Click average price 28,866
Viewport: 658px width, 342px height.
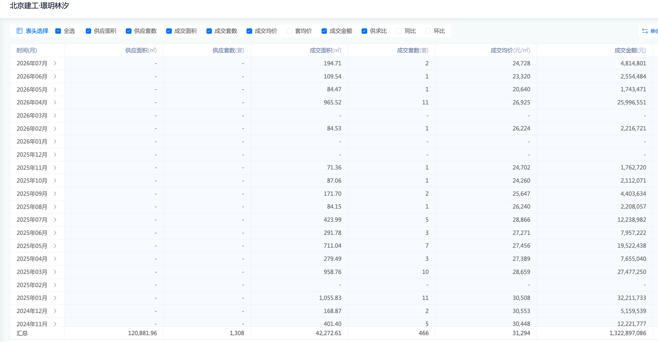(521, 220)
